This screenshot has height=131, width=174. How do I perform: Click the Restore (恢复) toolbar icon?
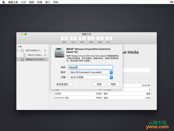pos(91,38)
